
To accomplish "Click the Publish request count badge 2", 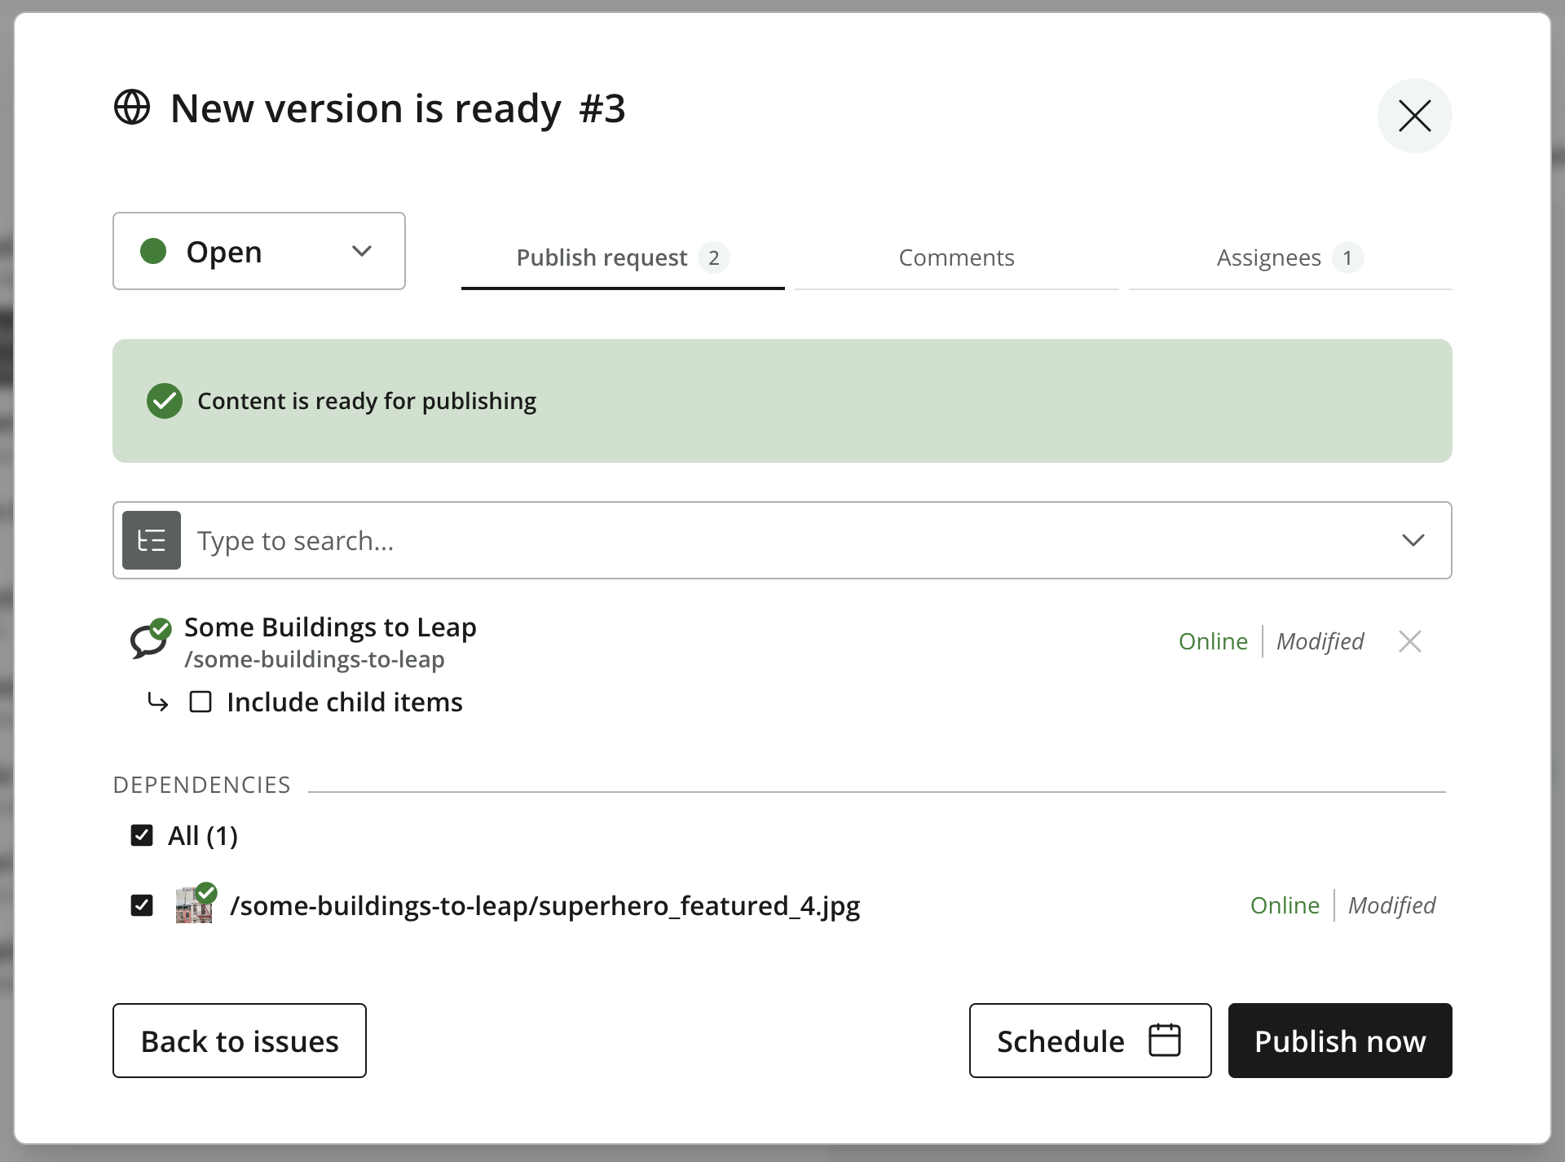I will [x=713, y=257].
